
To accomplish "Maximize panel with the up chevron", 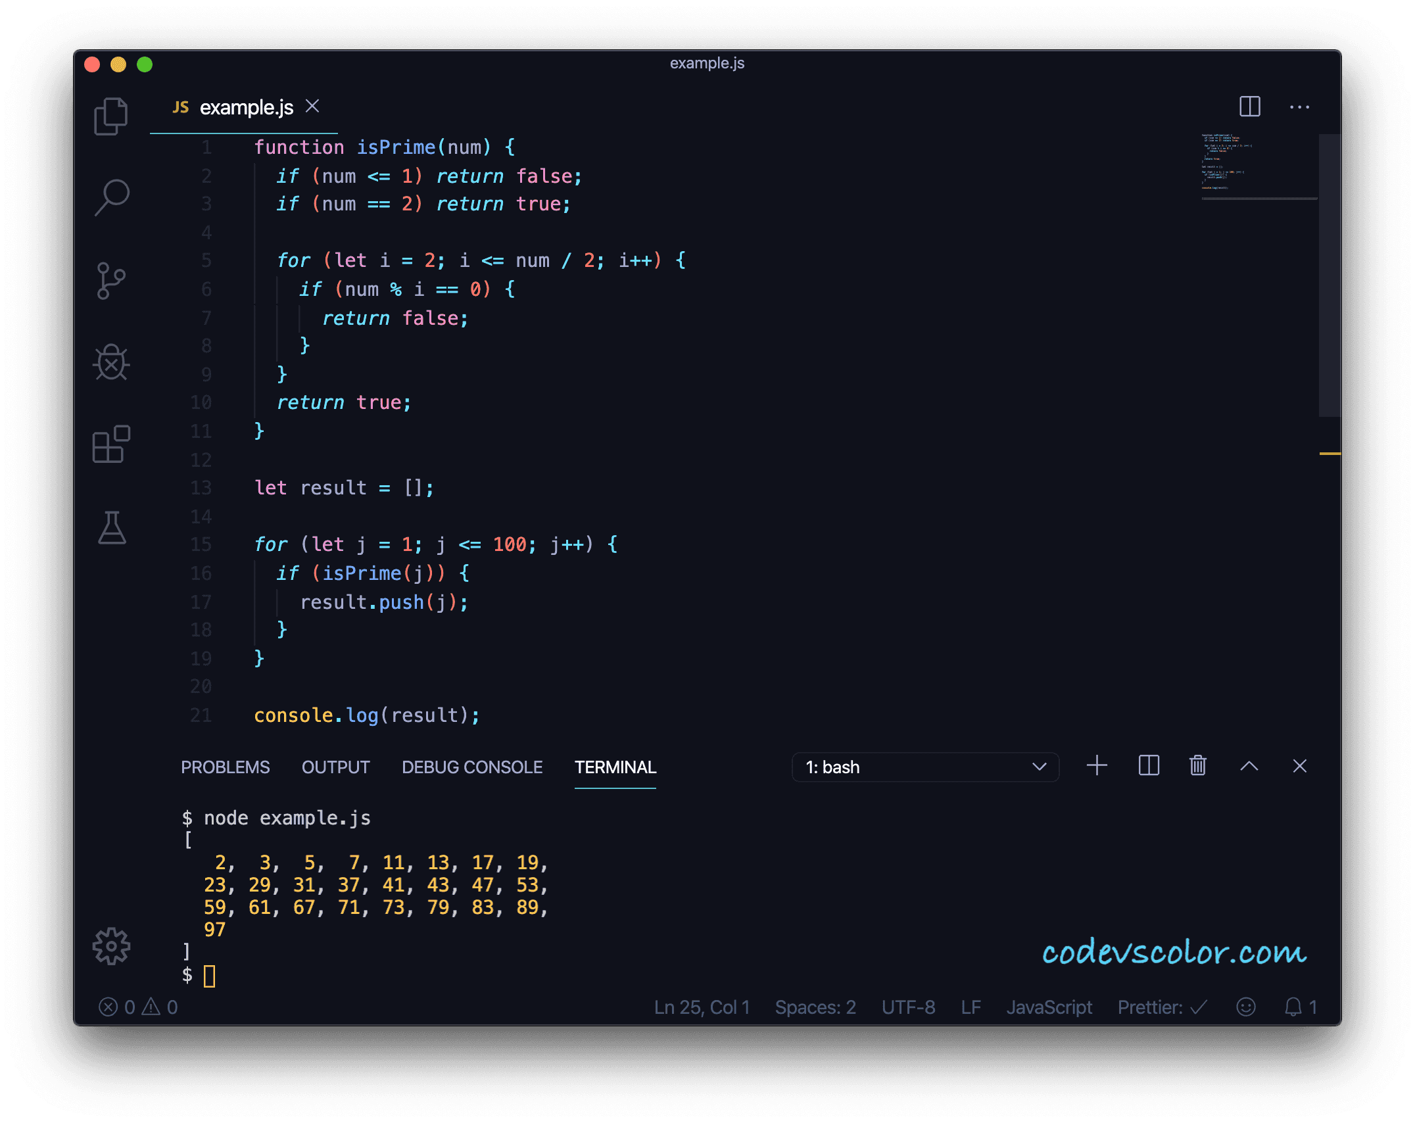I will click(1249, 766).
